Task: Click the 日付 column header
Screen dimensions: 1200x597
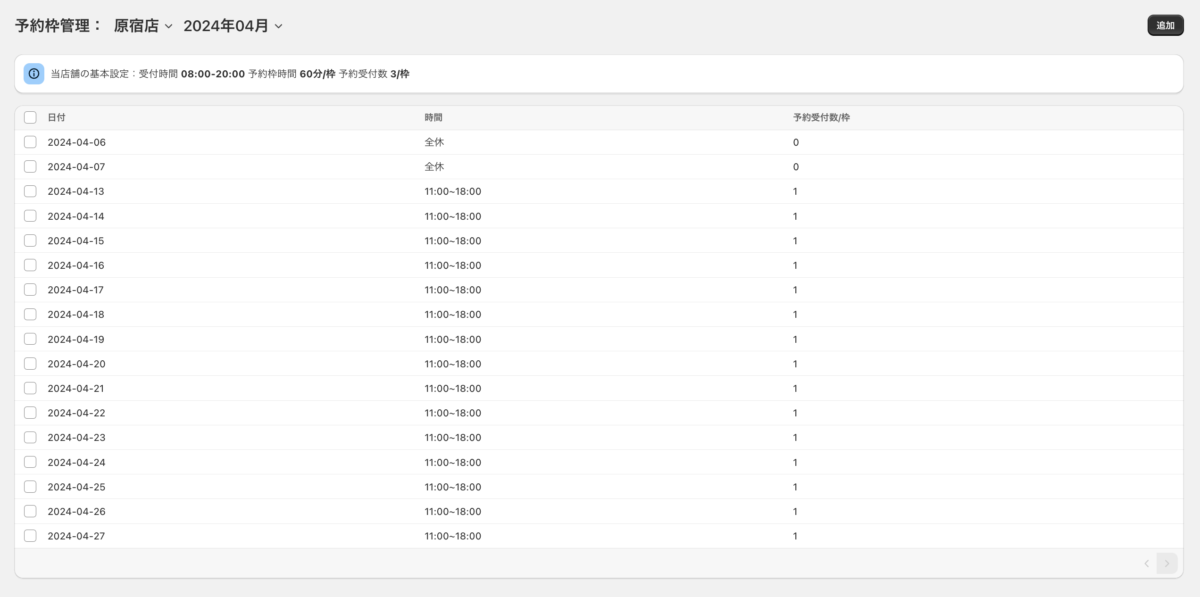Action: tap(57, 117)
